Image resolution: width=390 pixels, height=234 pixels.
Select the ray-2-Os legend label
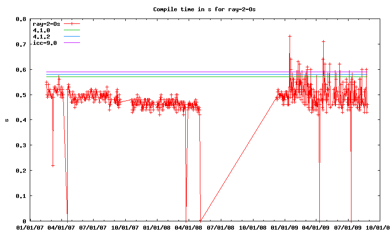click(x=46, y=23)
